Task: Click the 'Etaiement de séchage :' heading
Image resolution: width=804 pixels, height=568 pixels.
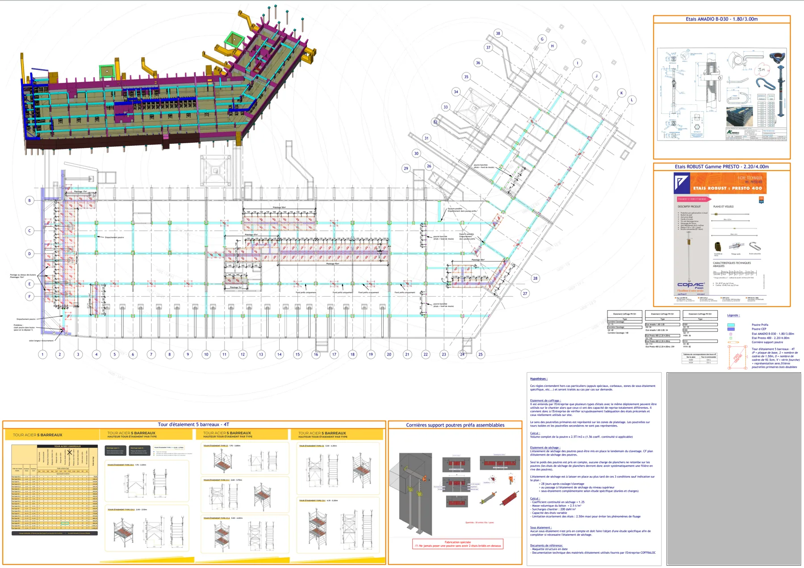Action: 545,448
